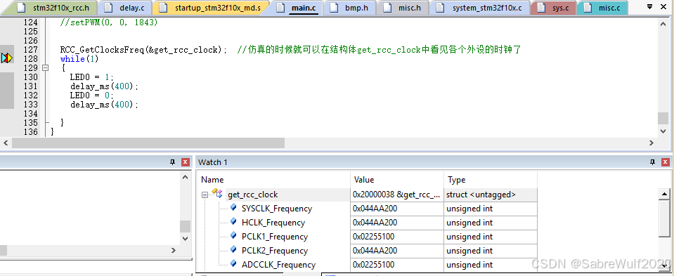Click the editor horizontal scrollbar thumb
This screenshot has height=276, width=674.
point(148,143)
